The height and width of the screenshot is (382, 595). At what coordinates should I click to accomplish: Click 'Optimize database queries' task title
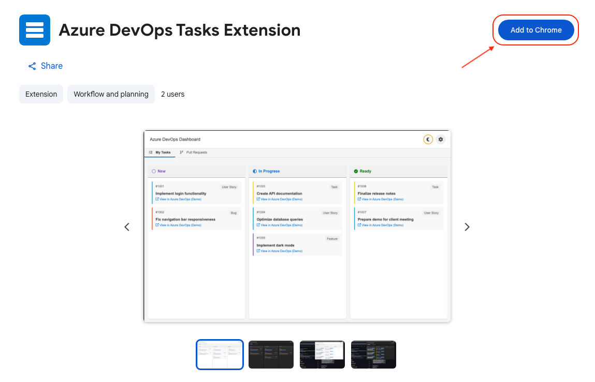(x=280, y=219)
